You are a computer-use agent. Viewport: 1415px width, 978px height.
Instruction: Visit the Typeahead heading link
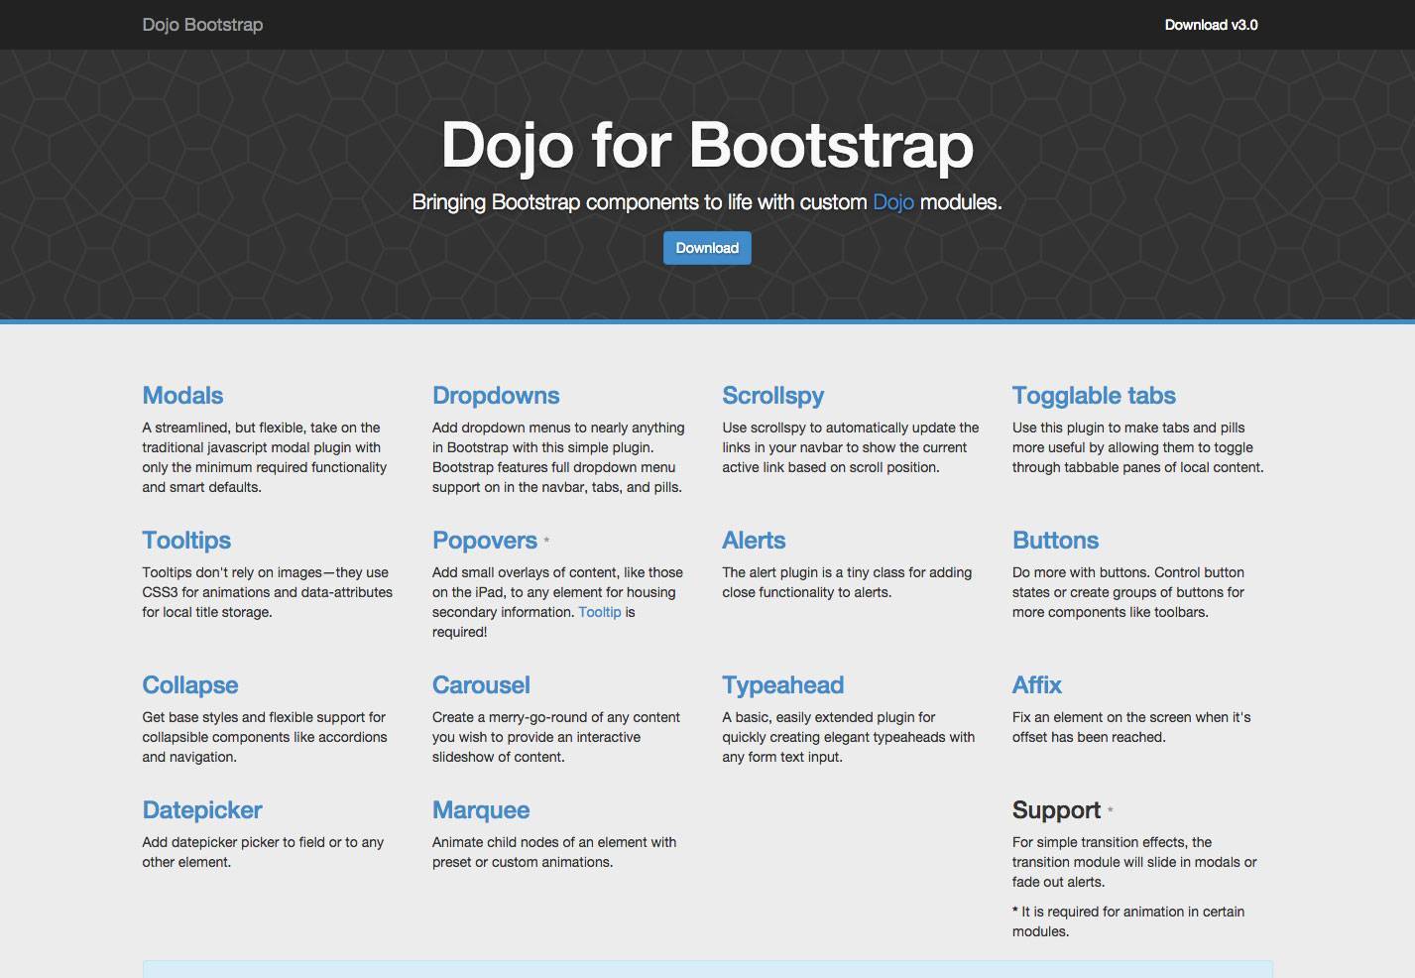[x=783, y=684]
